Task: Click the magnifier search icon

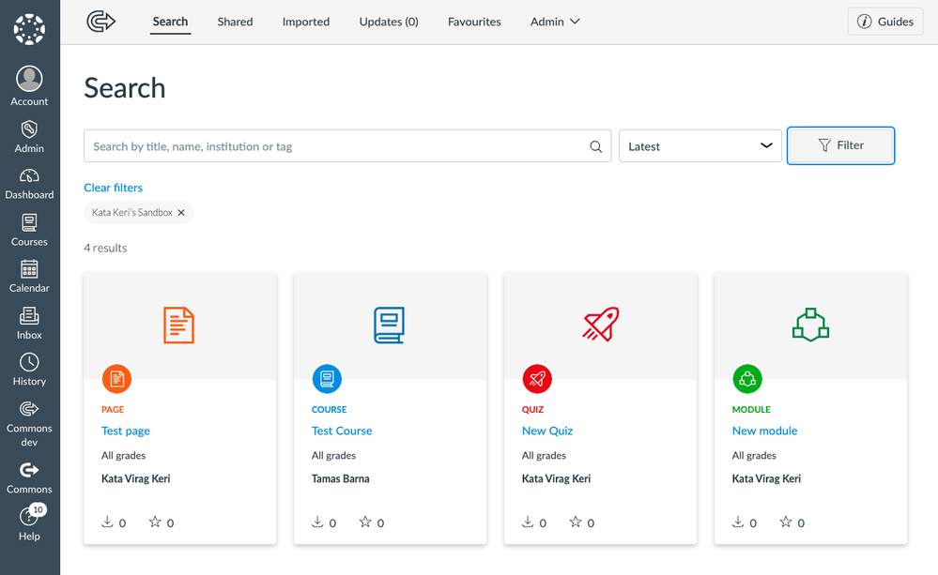Action: [x=596, y=146]
